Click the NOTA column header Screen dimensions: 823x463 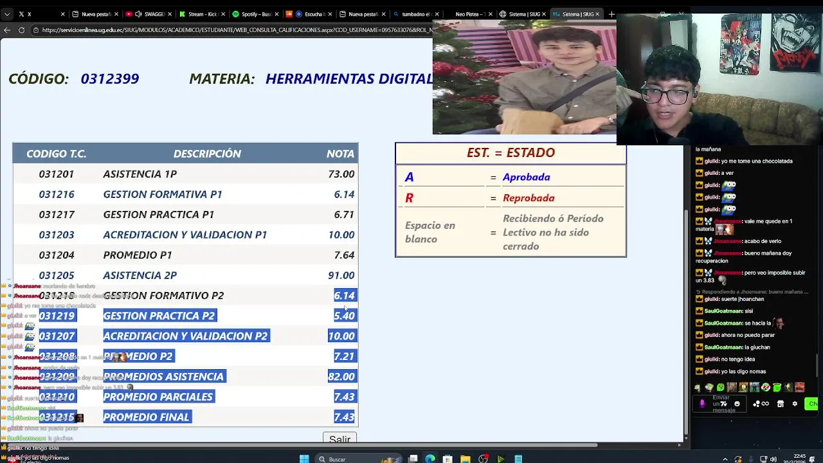[340, 154]
